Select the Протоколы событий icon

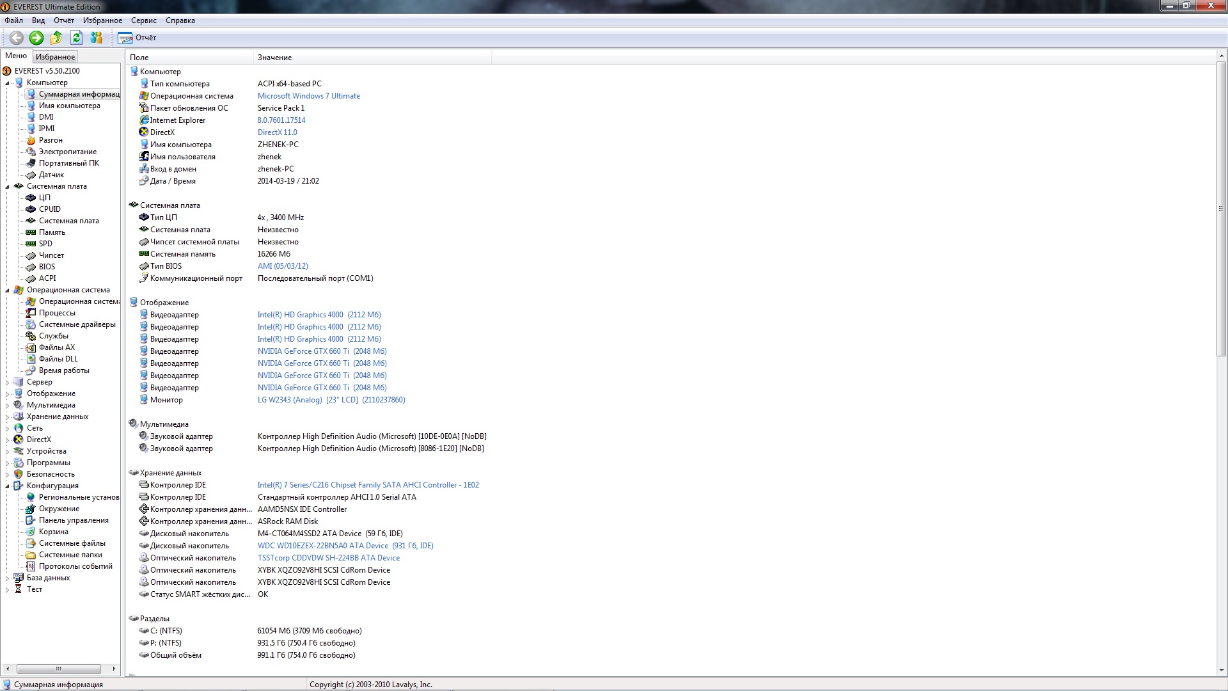tap(31, 566)
